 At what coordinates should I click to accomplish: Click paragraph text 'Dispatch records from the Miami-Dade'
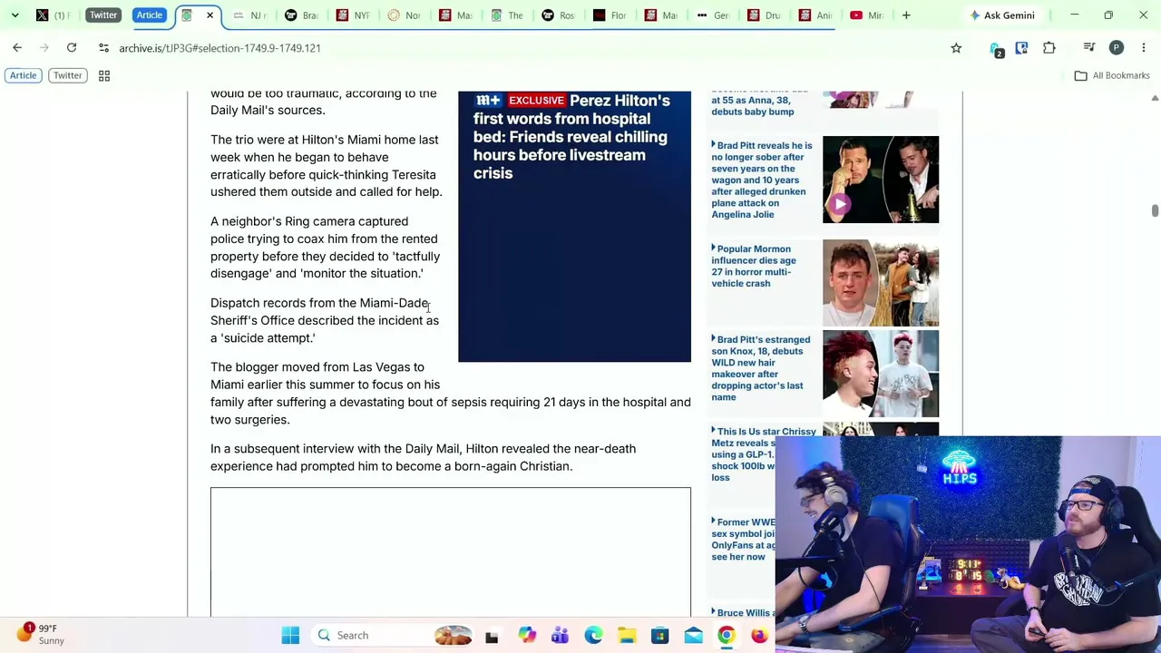[319, 303]
